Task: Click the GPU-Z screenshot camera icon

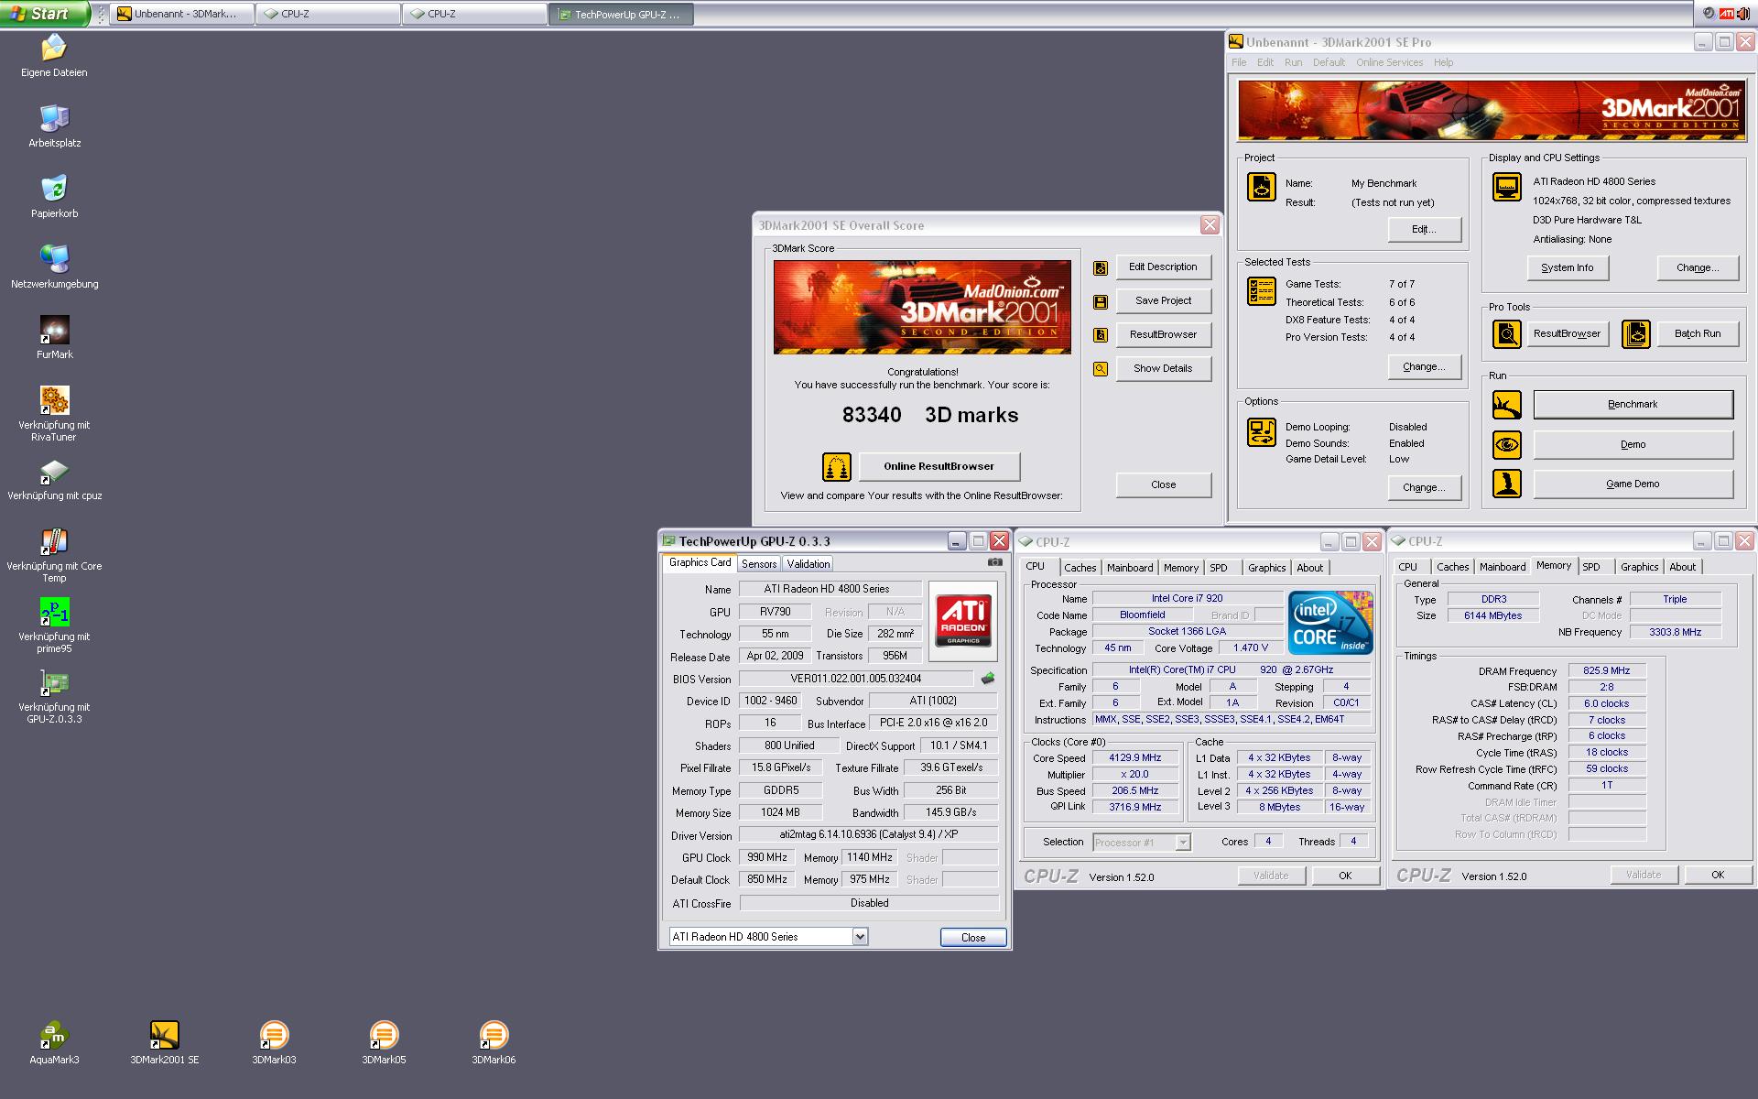Action: point(994,562)
